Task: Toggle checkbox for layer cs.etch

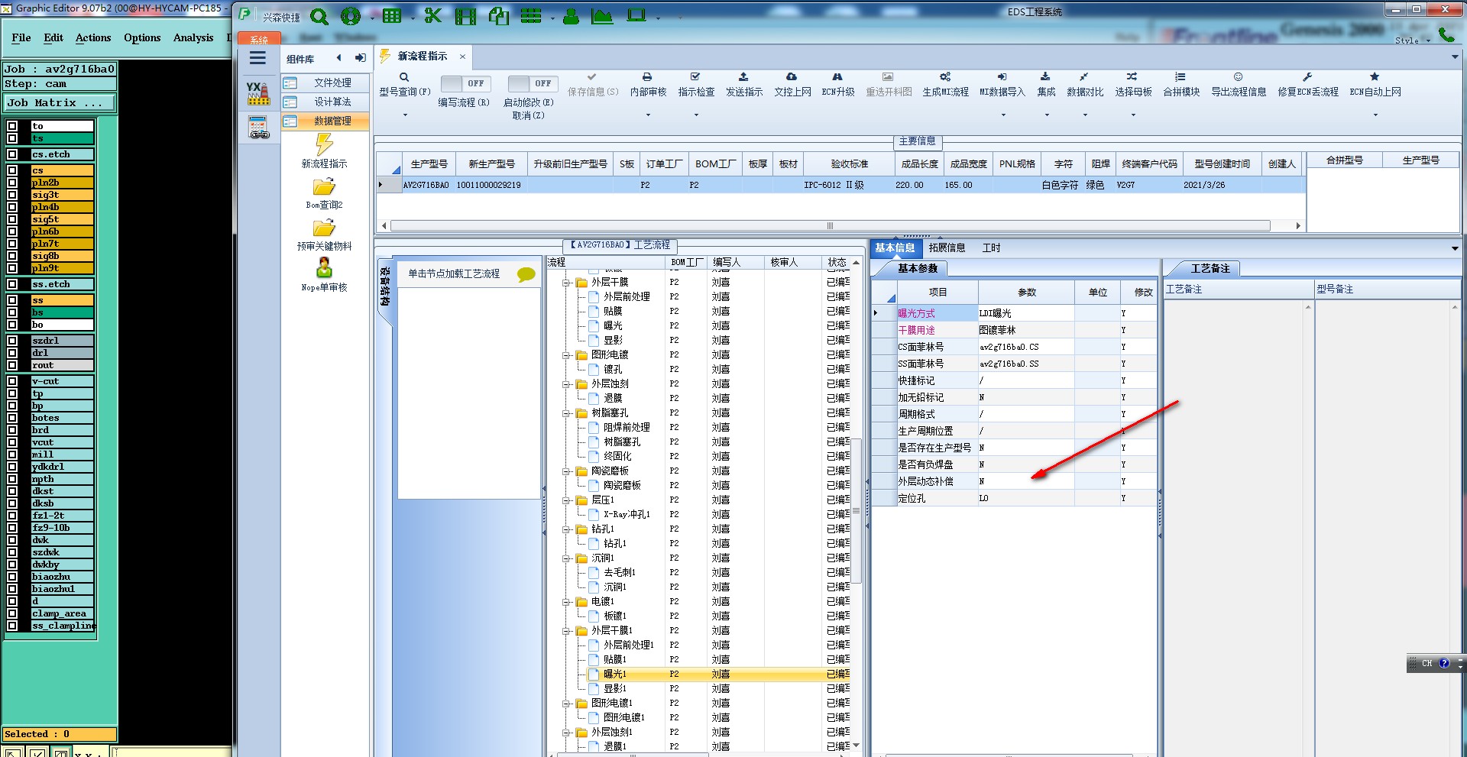Action: pyautogui.click(x=12, y=154)
